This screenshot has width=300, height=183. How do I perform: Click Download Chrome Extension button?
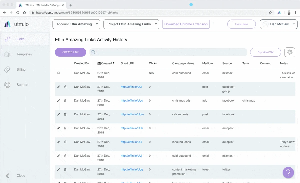[x=186, y=24]
